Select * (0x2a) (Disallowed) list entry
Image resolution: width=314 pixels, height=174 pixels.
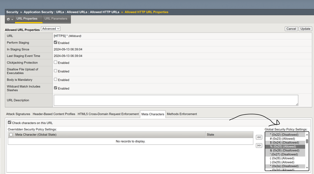click(x=285, y=166)
